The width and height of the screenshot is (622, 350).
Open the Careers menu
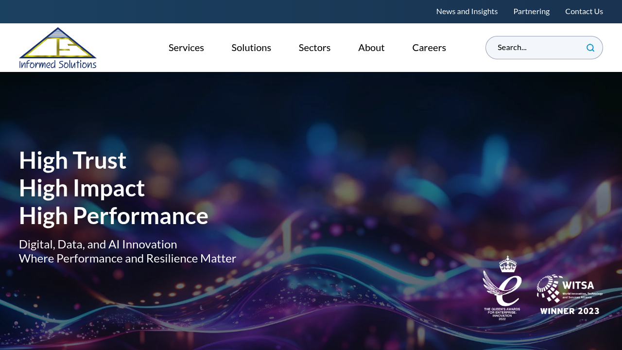pyautogui.click(x=429, y=48)
